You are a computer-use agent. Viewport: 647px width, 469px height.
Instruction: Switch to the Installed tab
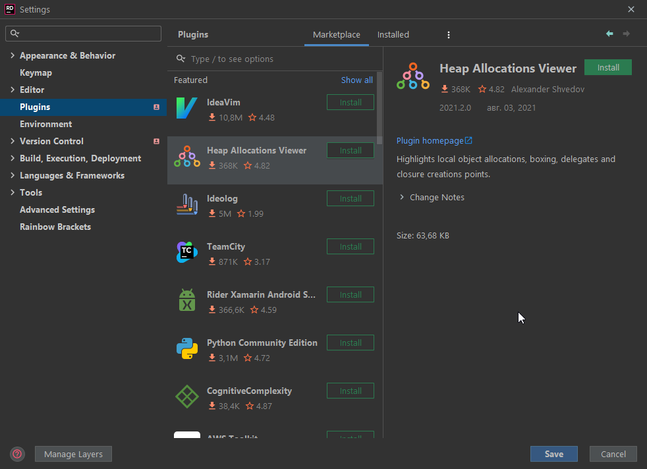[x=393, y=35]
